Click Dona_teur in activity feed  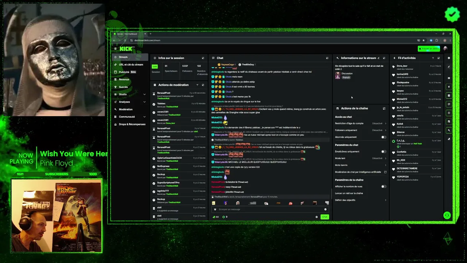pos(402,66)
